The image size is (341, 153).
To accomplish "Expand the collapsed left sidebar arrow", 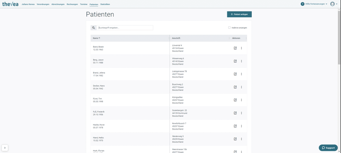I will [5, 148].
